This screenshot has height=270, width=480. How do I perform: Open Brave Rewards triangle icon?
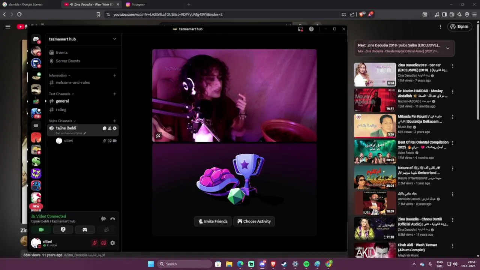point(370,14)
